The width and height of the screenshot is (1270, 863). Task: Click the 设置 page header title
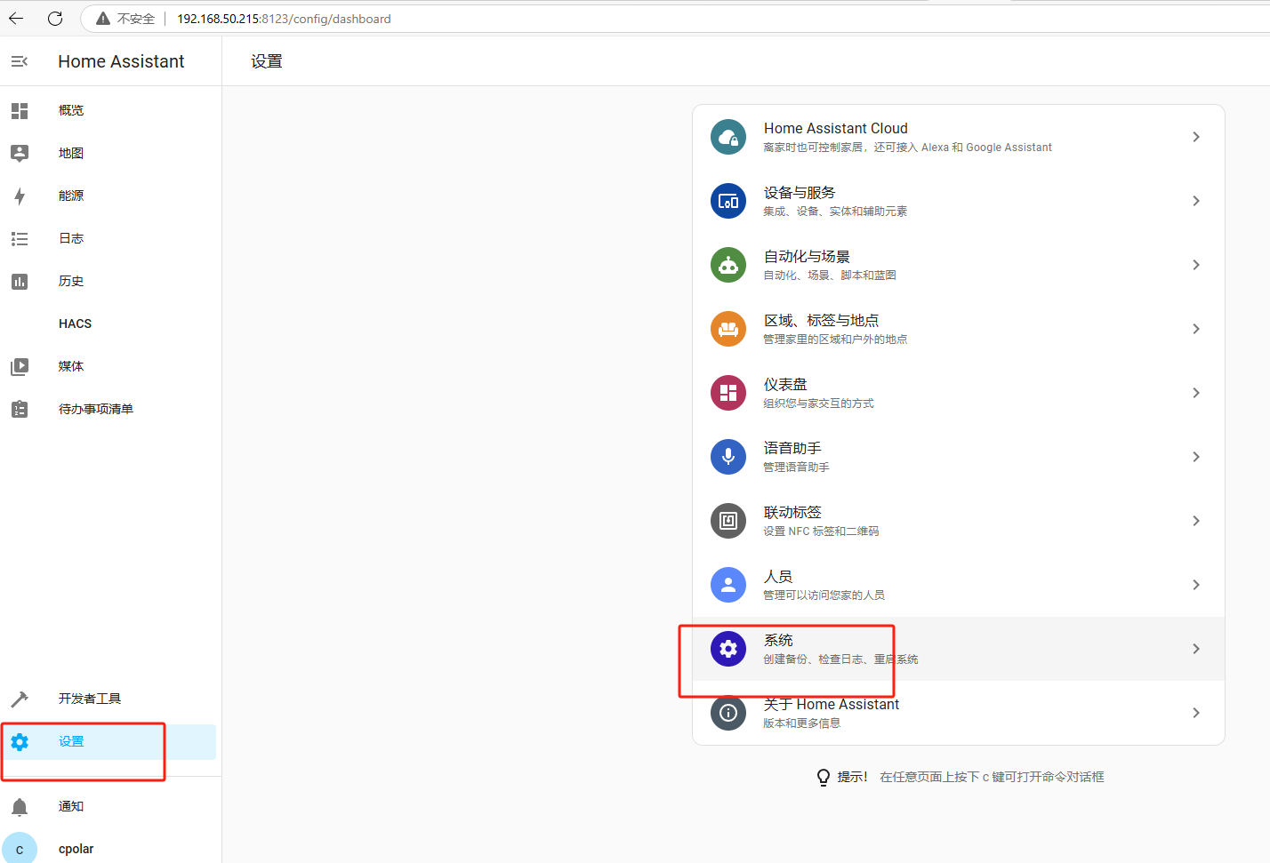(267, 61)
